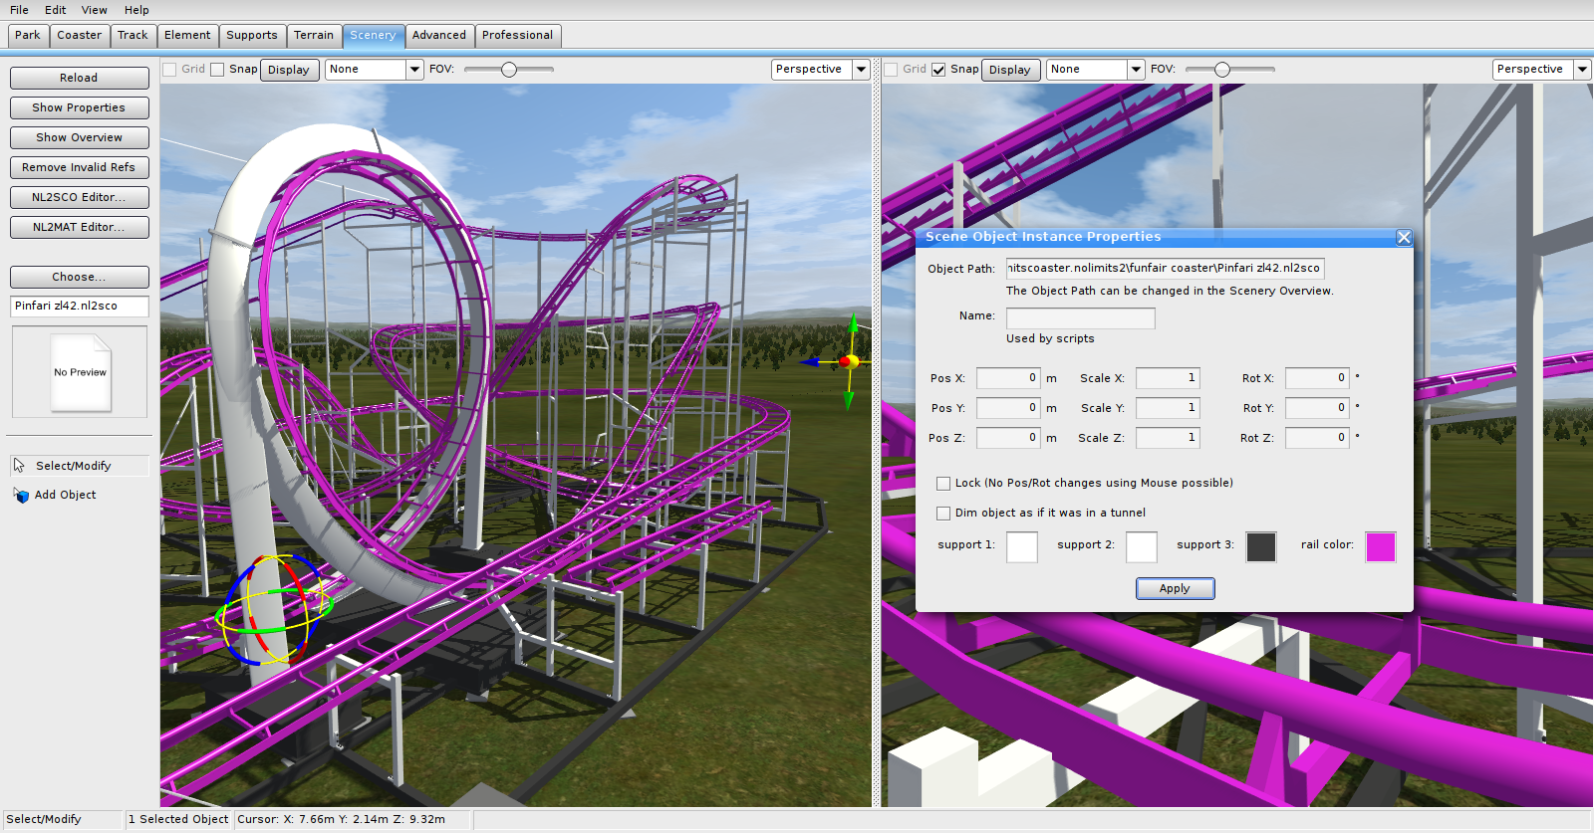Click the rotation gizmo in left viewport

[271, 609]
